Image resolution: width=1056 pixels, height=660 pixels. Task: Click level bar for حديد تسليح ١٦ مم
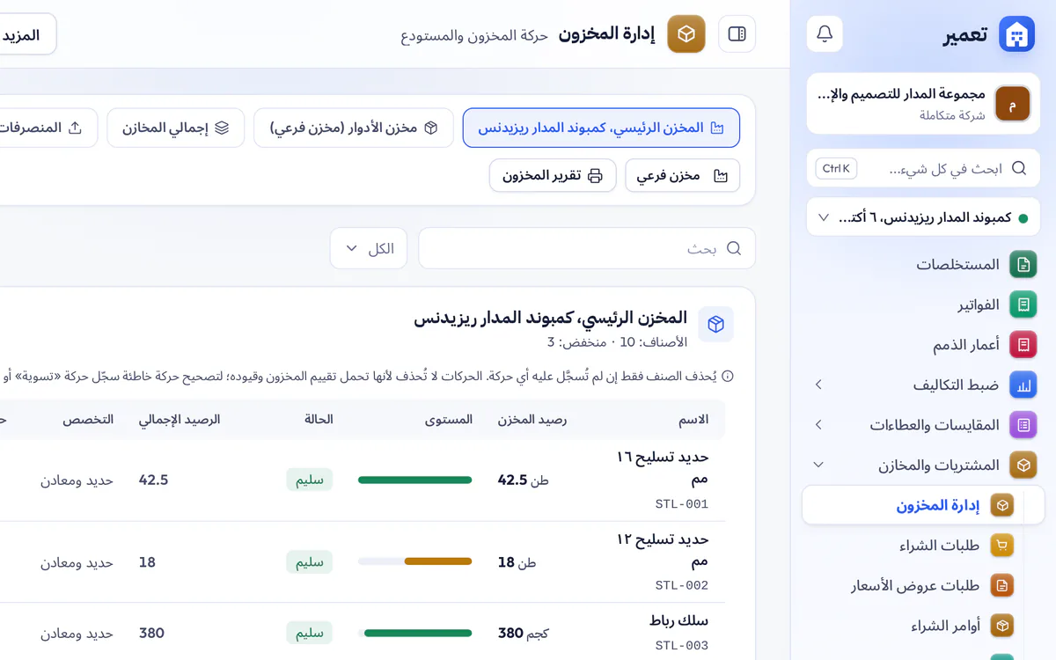(x=414, y=480)
